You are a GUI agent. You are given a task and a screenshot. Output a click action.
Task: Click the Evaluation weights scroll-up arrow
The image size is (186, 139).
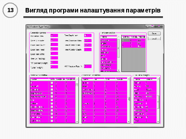tap(158, 79)
